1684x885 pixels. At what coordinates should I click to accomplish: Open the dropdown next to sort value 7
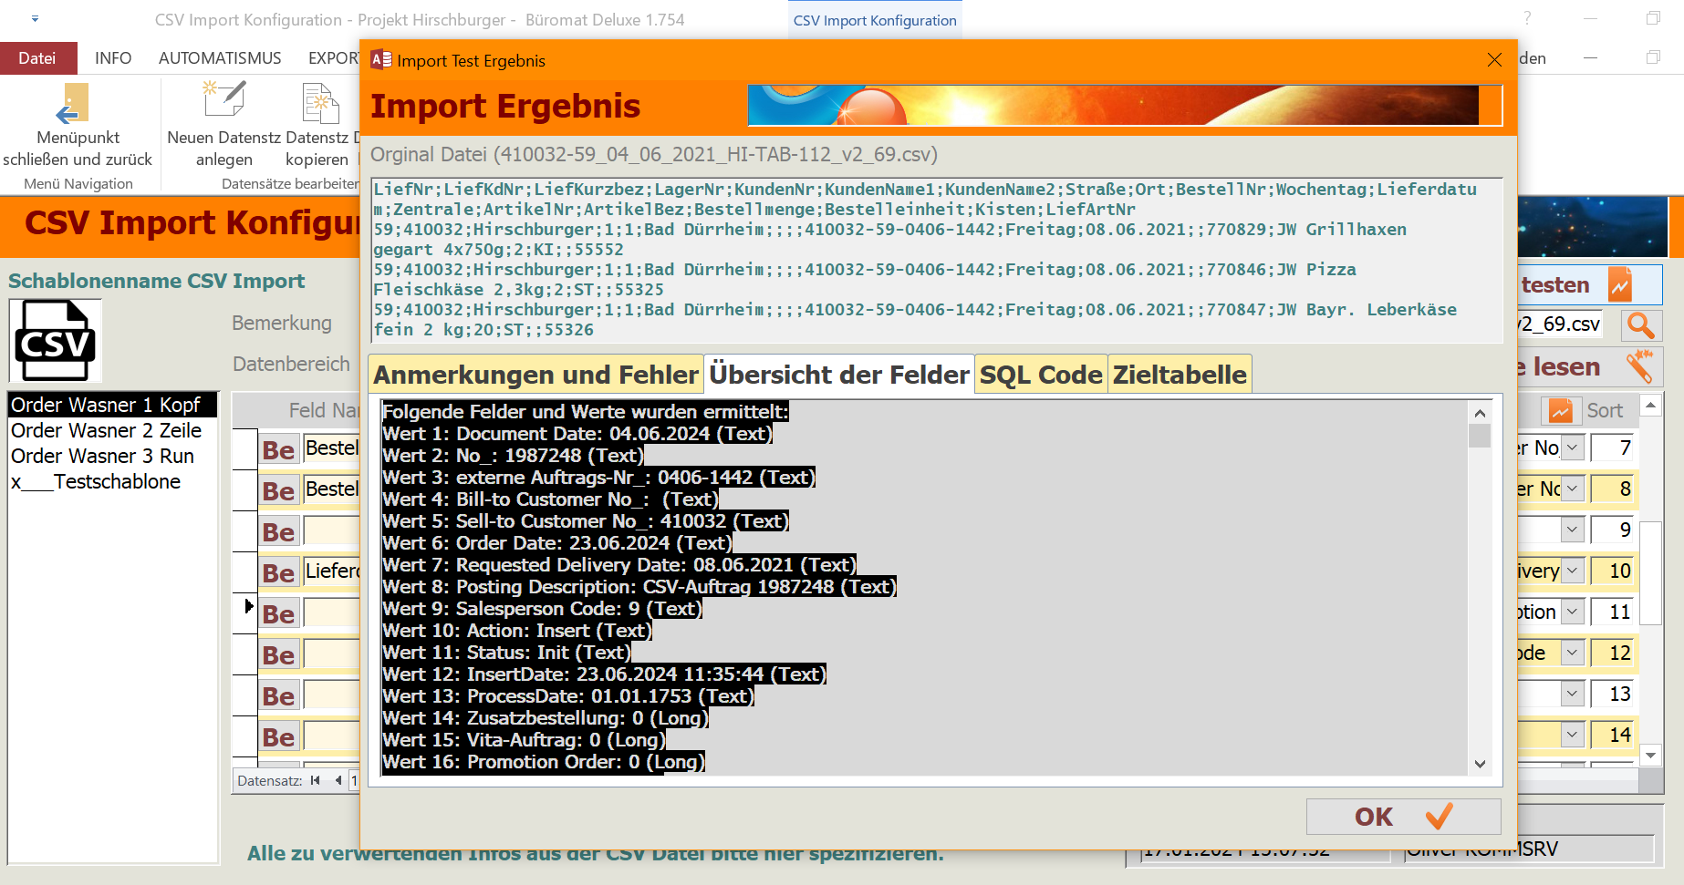(1573, 448)
